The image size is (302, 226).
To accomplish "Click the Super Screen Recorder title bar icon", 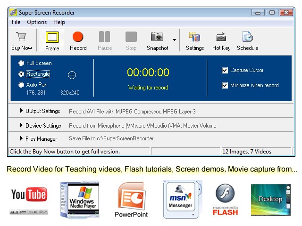I will pyautogui.click(x=13, y=12).
